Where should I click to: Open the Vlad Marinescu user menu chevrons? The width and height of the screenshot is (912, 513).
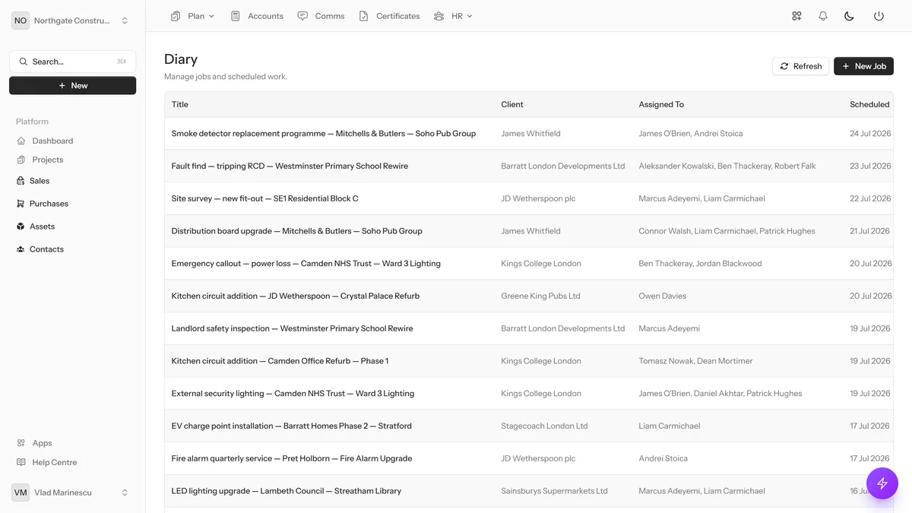tap(125, 492)
